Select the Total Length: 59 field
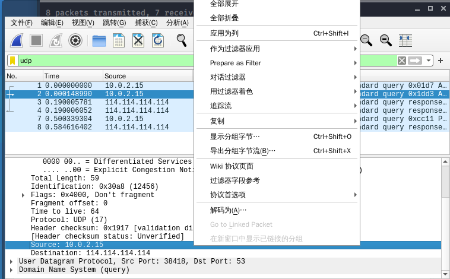 65,178
